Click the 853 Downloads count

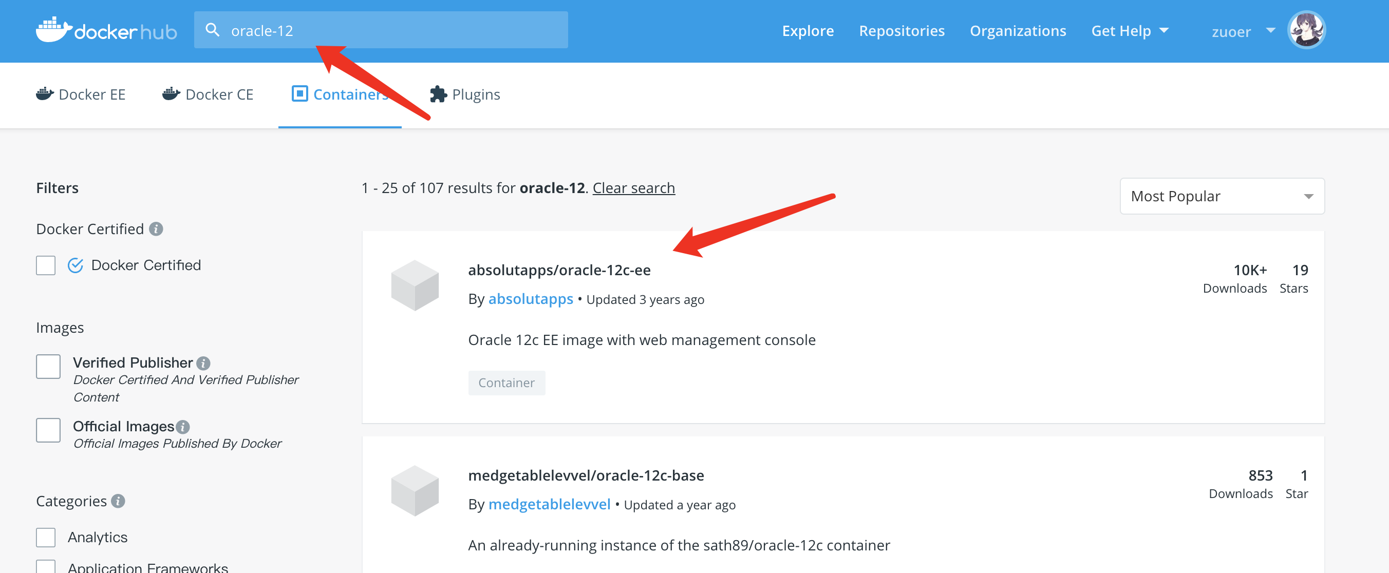coord(1241,484)
